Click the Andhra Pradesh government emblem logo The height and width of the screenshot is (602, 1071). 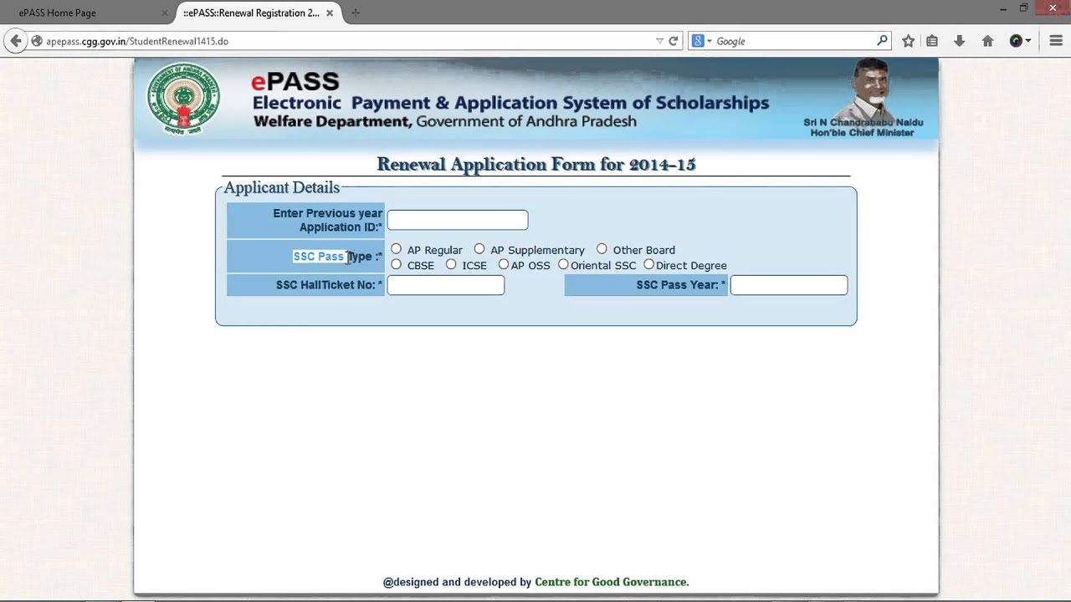(183, 99)
